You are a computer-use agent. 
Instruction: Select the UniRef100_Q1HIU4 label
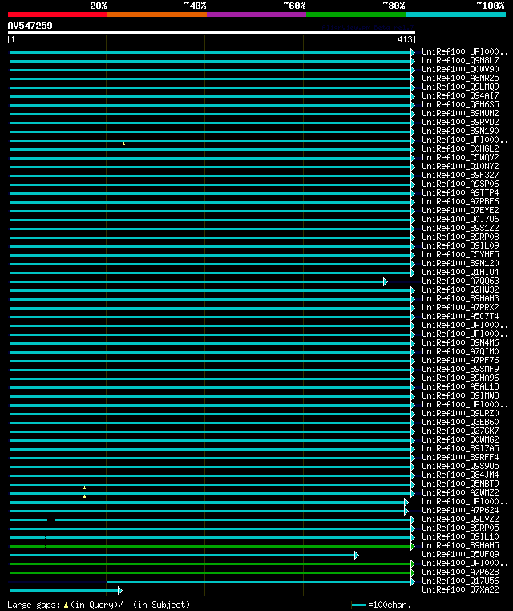point(460,272)
